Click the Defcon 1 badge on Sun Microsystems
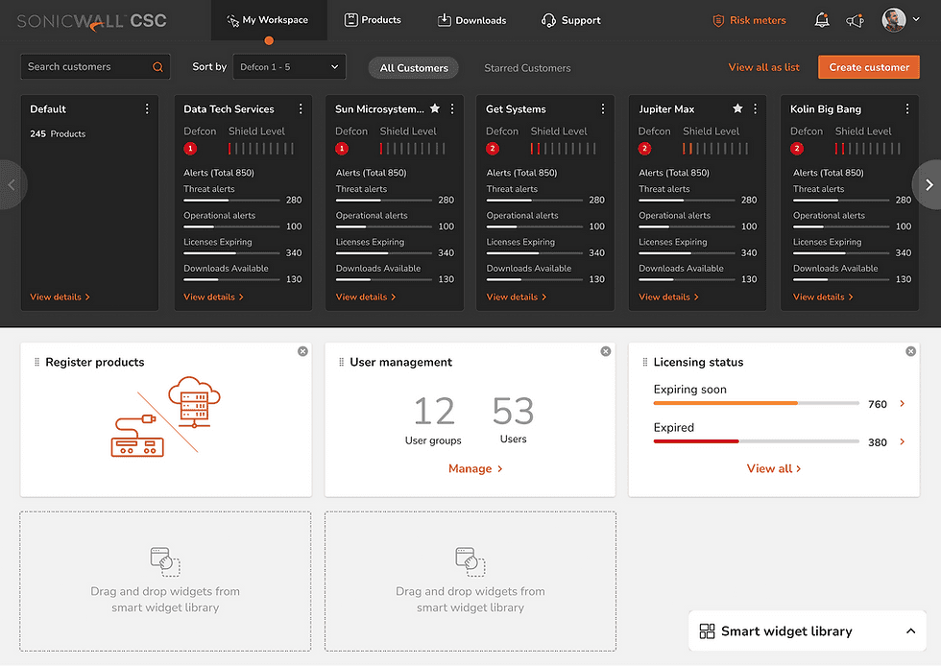This screenshot has width=941, height=666. point(342,148)
